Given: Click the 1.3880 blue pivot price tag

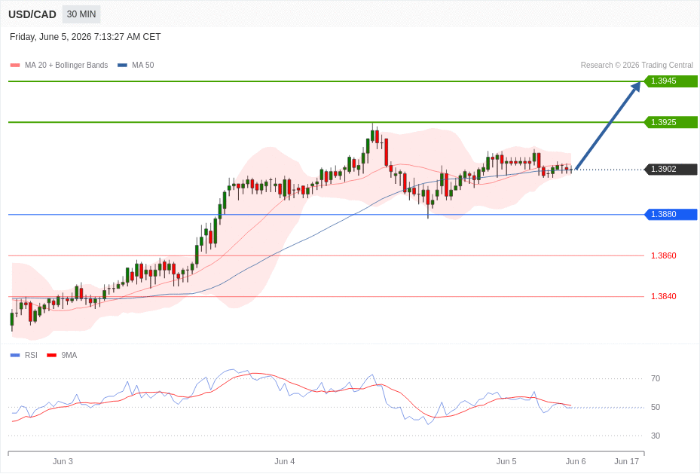Looking at the screenshot, I should 671,214.
